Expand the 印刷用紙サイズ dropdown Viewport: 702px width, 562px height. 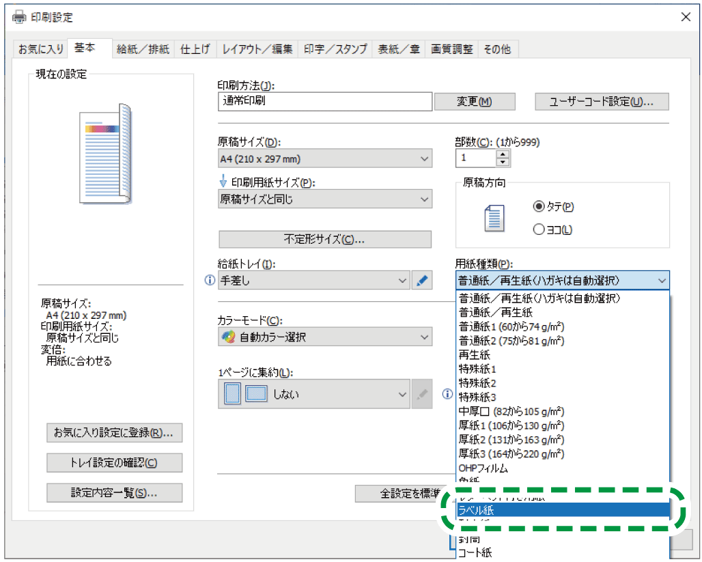324,199
